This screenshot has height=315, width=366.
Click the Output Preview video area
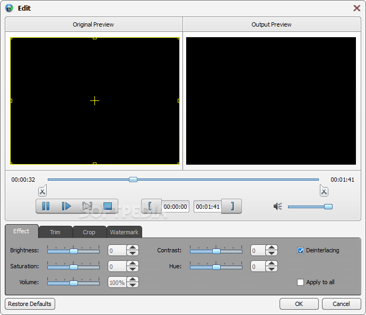click(271, 101)
